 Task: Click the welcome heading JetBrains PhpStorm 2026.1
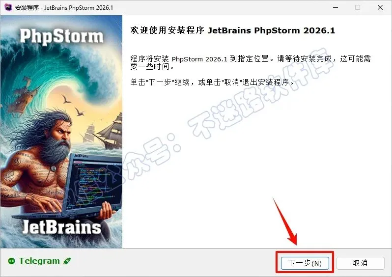coord(232,30)
